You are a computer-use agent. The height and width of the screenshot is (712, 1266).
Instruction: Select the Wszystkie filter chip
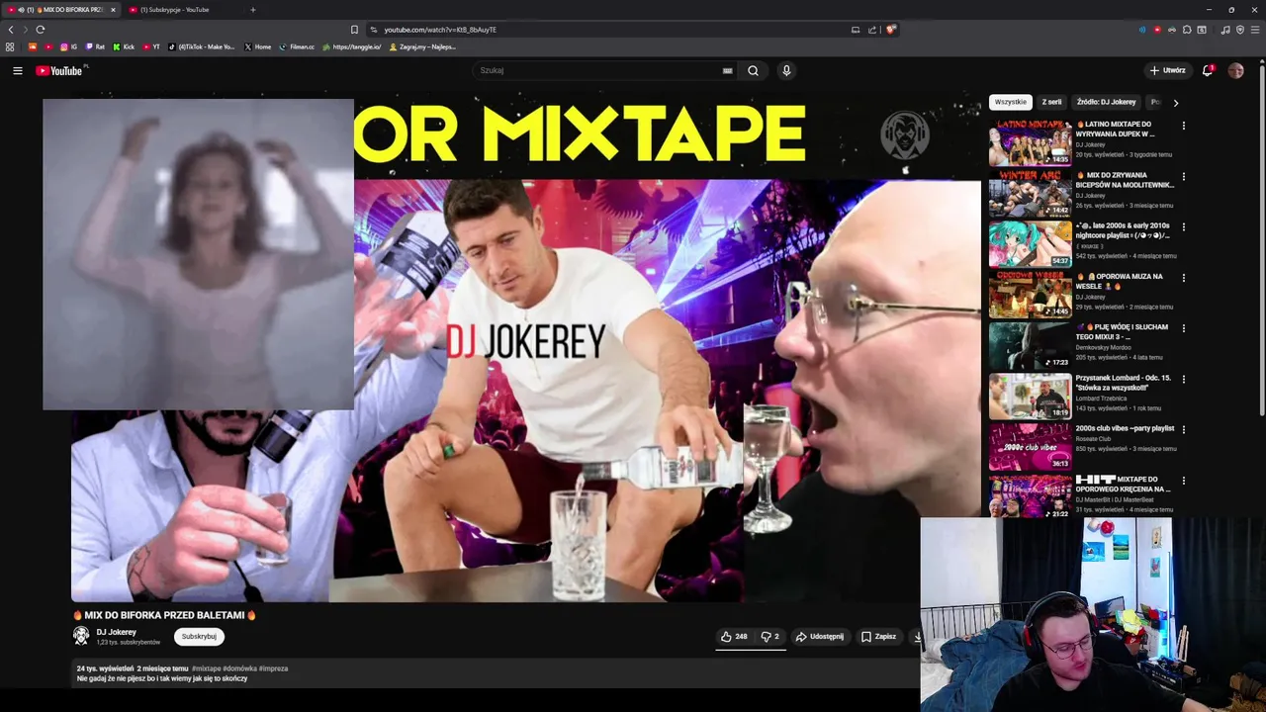pos(1011,102)
